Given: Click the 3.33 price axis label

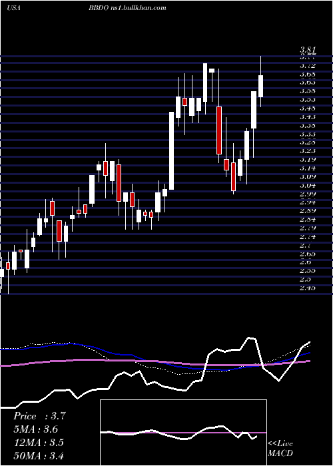Looking at the screenshot, I should pyautogui.click(x=308, y=134).
